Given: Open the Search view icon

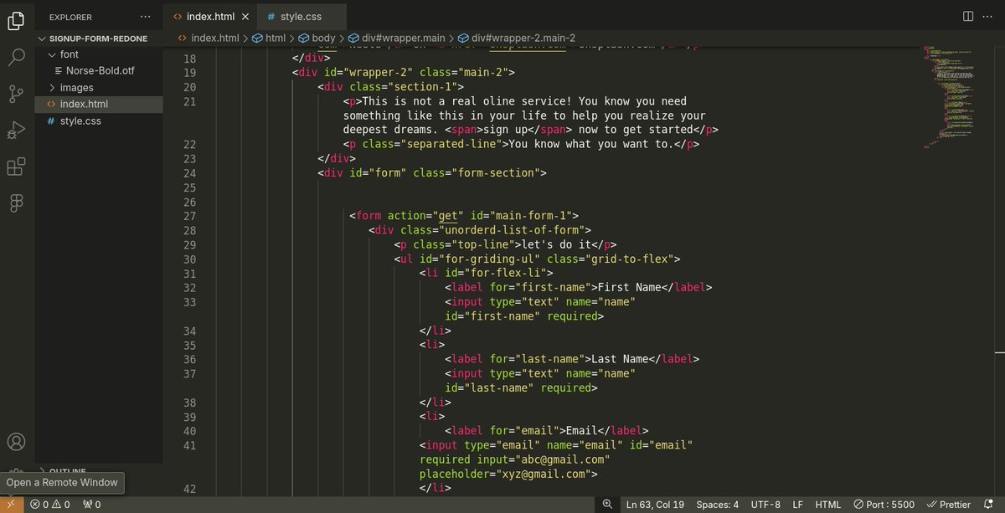Looking at the screenshot, I should 16,58.
